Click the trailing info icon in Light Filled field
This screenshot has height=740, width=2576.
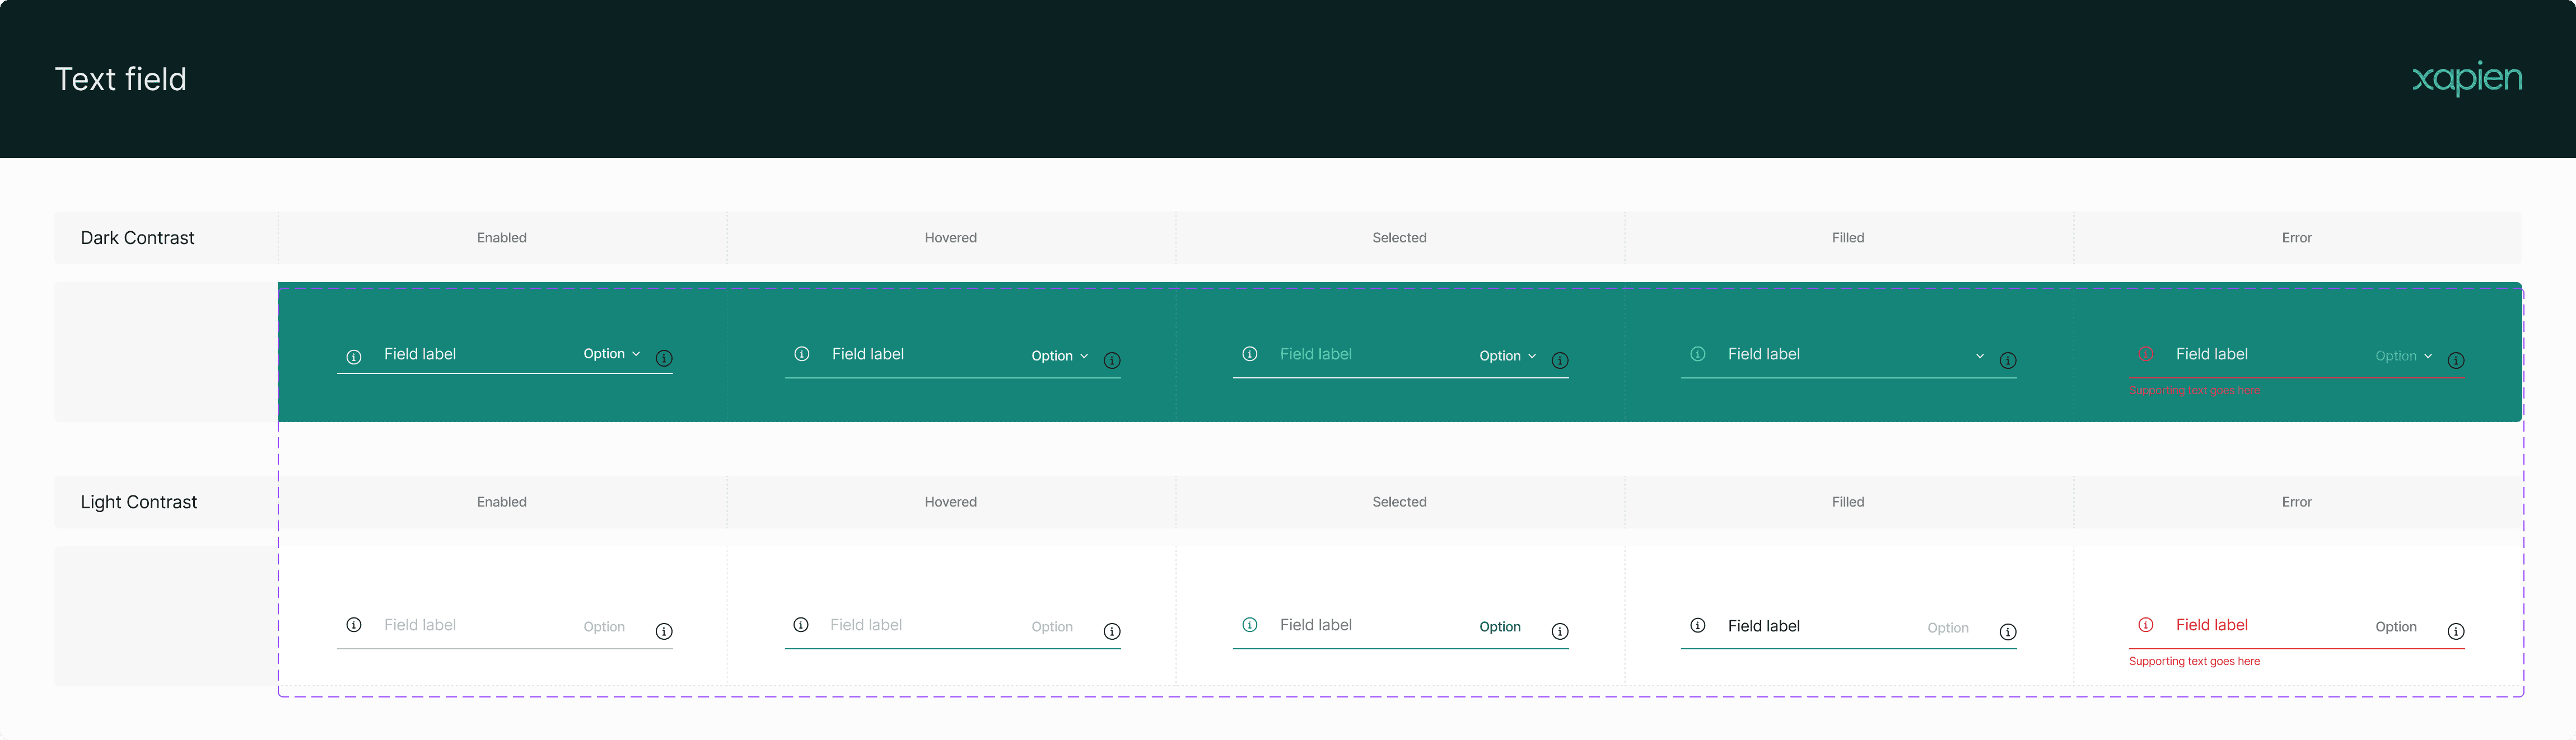(2007, 632)
